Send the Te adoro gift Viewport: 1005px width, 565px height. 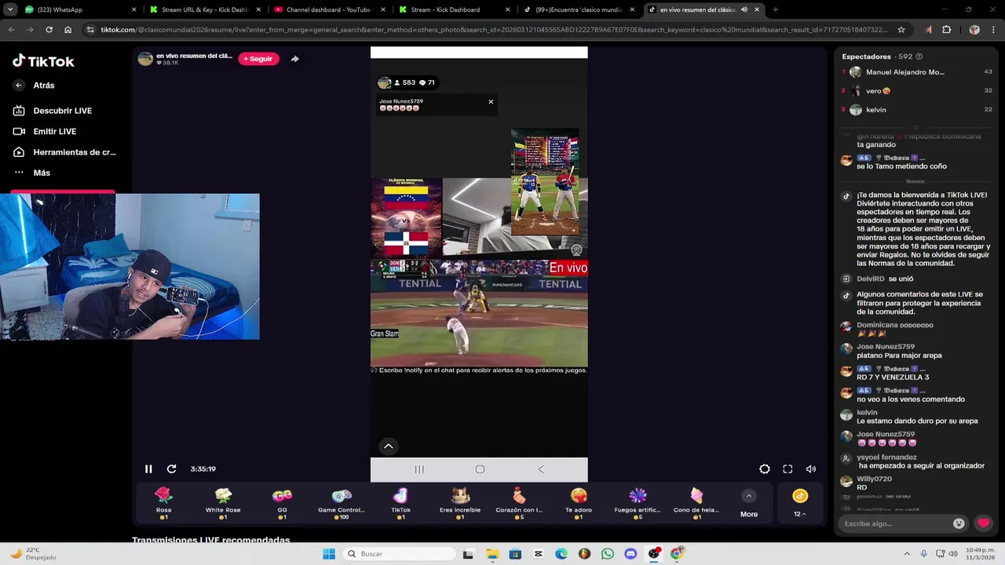(579, 503)
